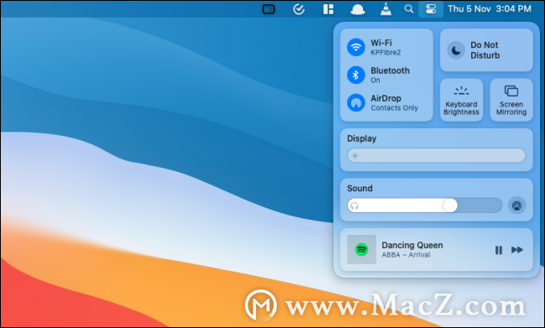This screenshot has height=328, width=545.
Task: Click the ABBA – Arrival subtitle
Action: pos(406,255)
